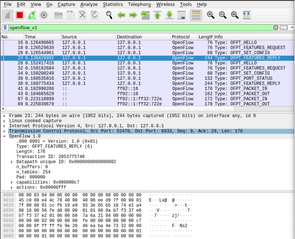
Task: Sort by Length column header
Action: click(x=206, y=37)
